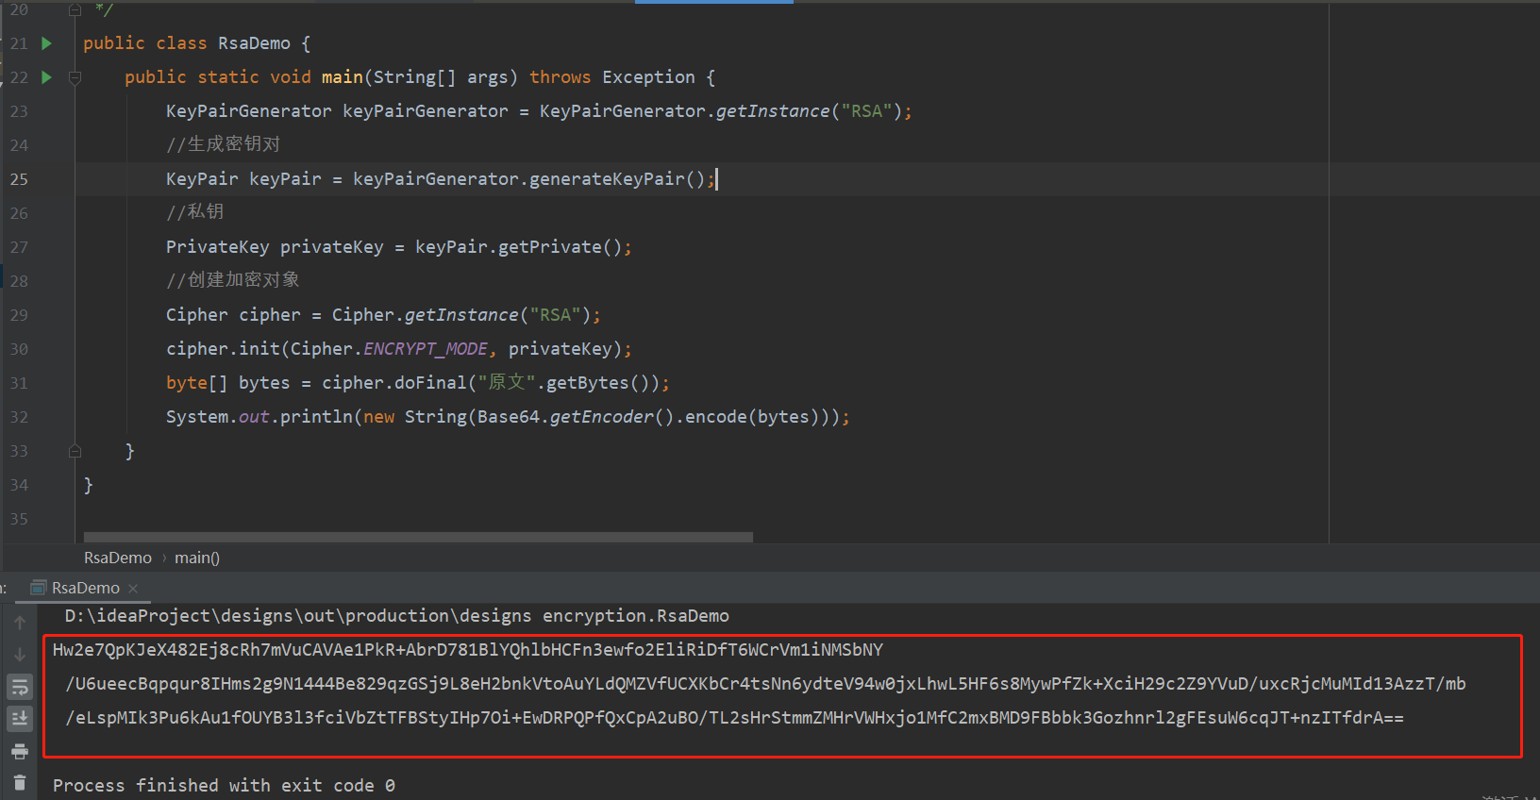Collapse the comment block fold at line 20

tap(75, 10)
